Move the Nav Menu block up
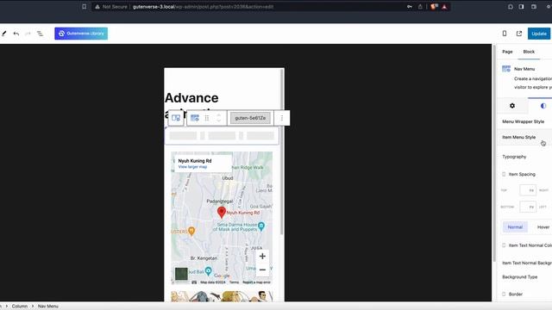Viewport: 552px width, 310px height. pos(218,115)
